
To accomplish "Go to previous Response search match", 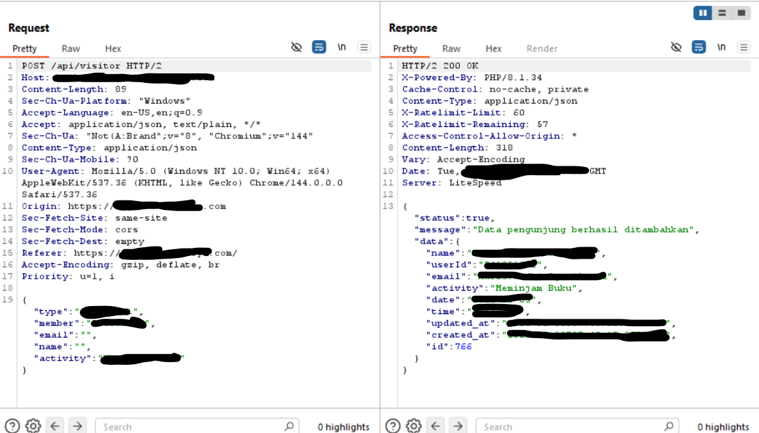I will [x=436, y=426].
